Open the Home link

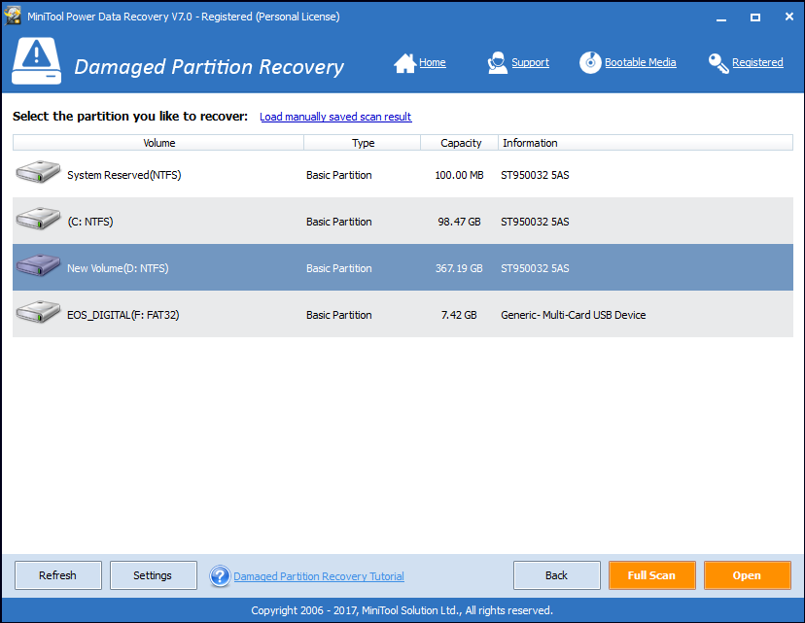[x=433, y=62]
